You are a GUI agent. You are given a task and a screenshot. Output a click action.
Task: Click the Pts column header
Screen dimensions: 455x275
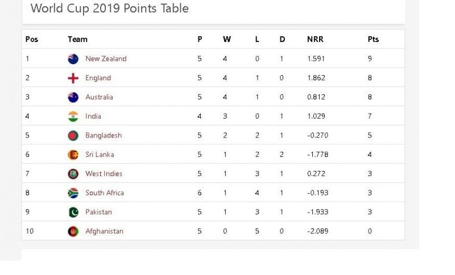(373, 39)
